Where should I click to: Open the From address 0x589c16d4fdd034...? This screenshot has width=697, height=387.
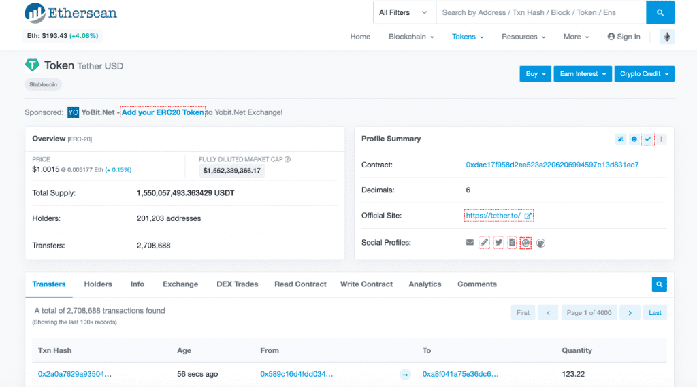coord(297,374)
